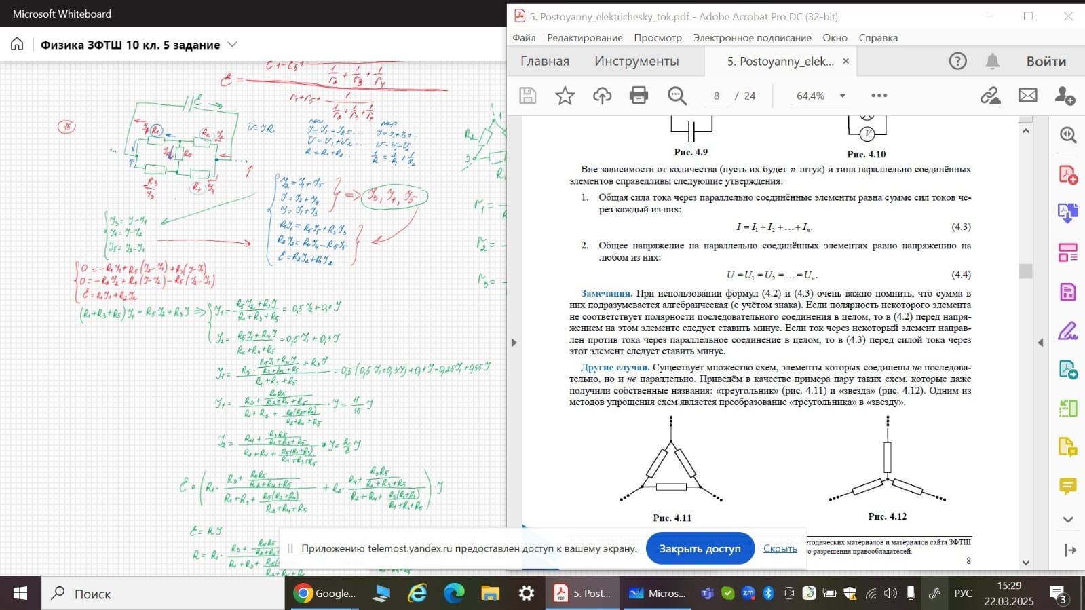Add bookmark with the star icon
Screen dimensions: 1085x610
565,96
